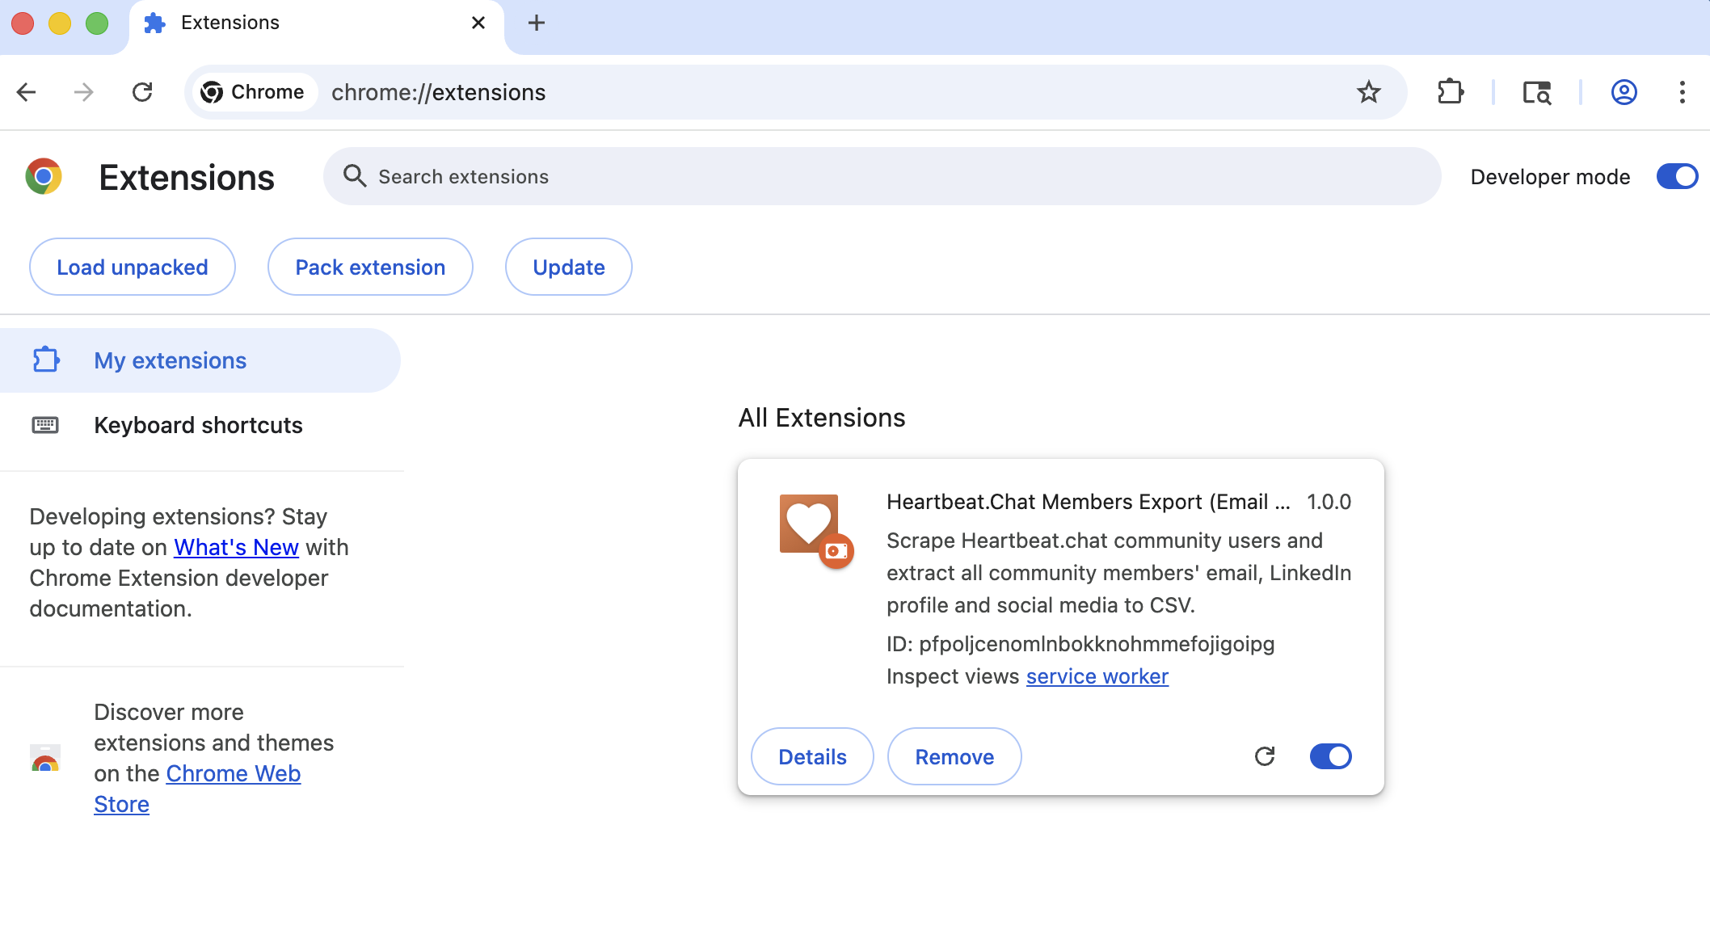
Task: Click the Developer mode label
Action: click(1550, 177)
